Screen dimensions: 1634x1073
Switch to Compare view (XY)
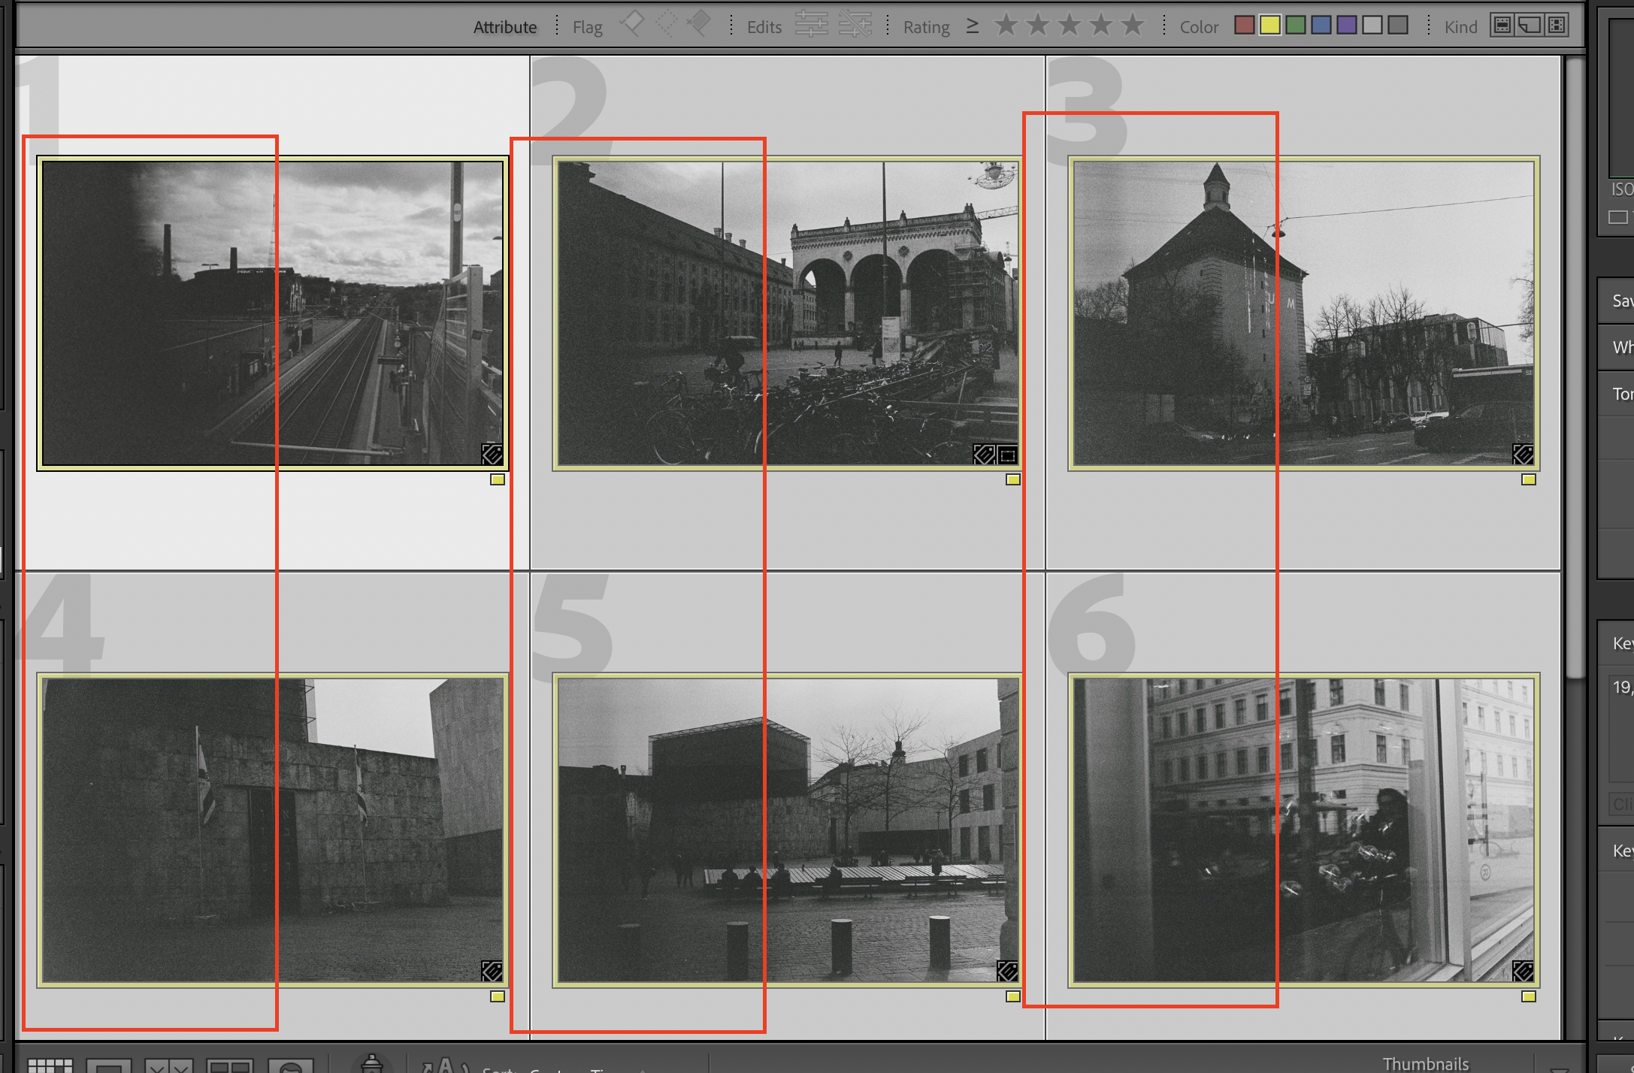pyautogui.click(x=168, y=1065)
